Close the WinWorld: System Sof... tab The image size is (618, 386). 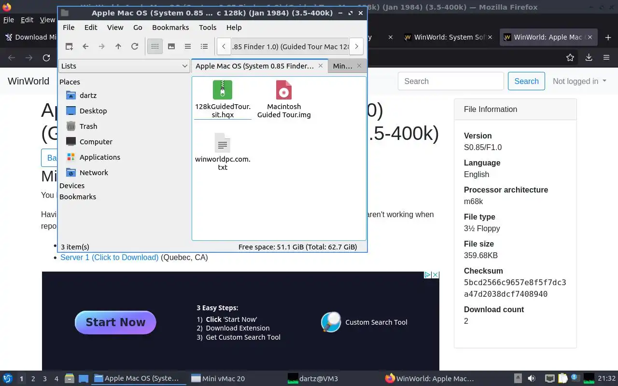pos(490,37)
